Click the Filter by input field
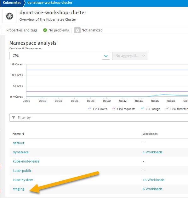This screenshot has width=188, height=198. coord(99,118)
